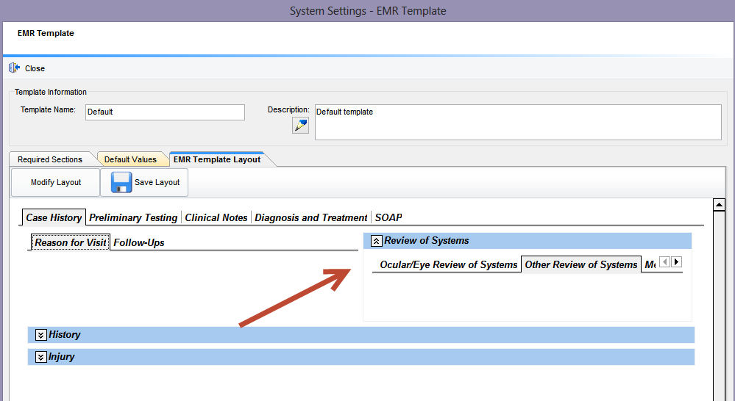The image size is (735, 401).
Task: Open the description editor pencil icon
Action: [300, 125]
